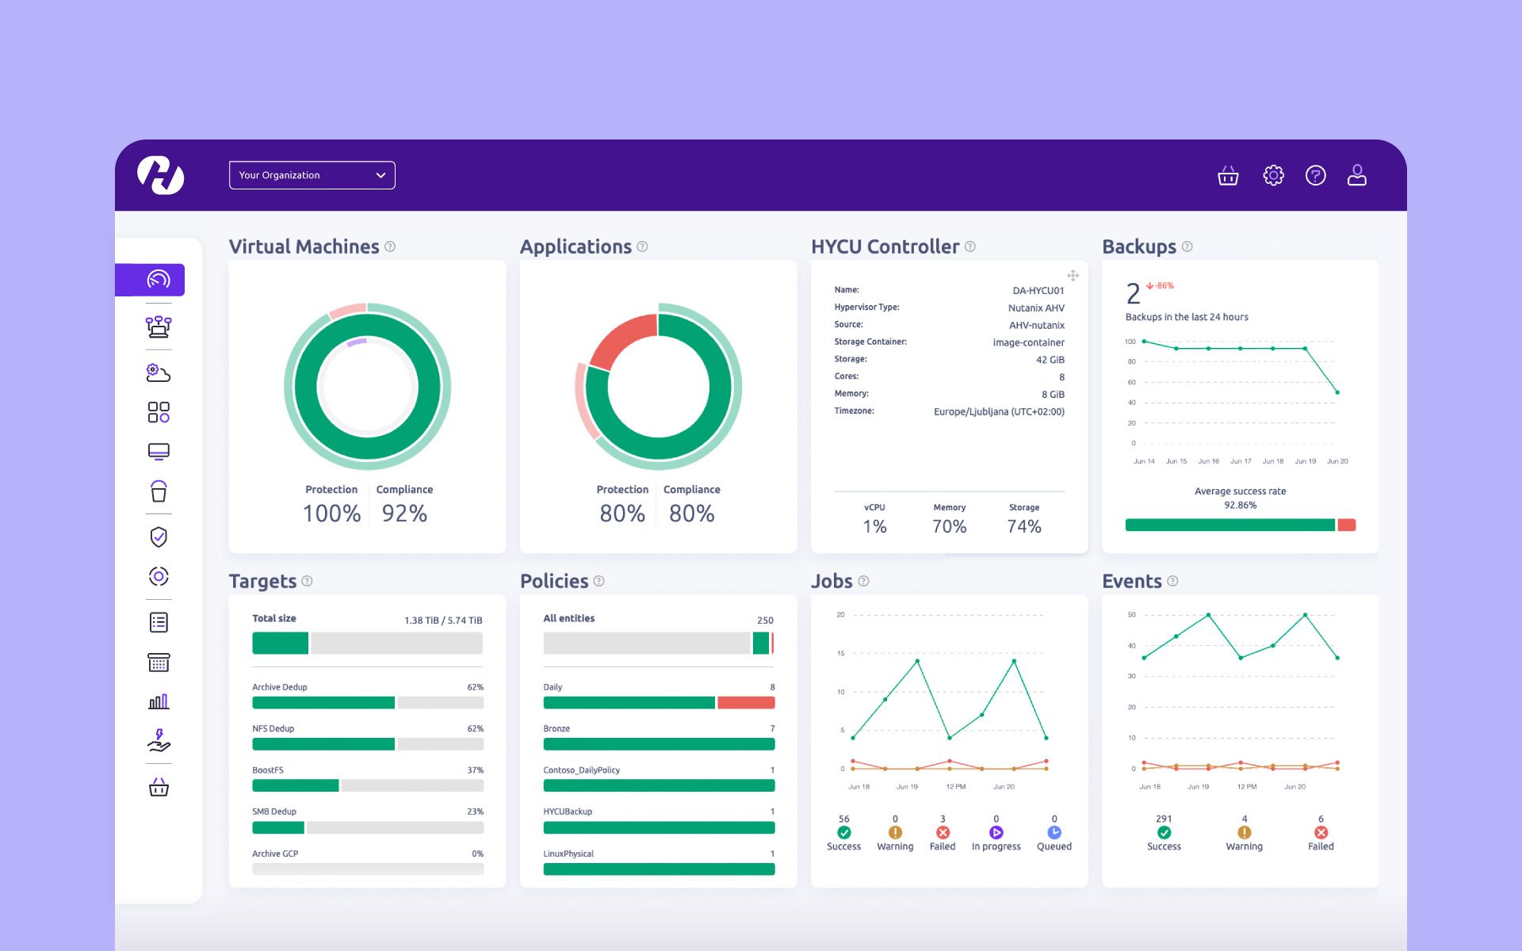Click the DA-HYCU01 controller name
The image size is (1522, 951).
1038,291
